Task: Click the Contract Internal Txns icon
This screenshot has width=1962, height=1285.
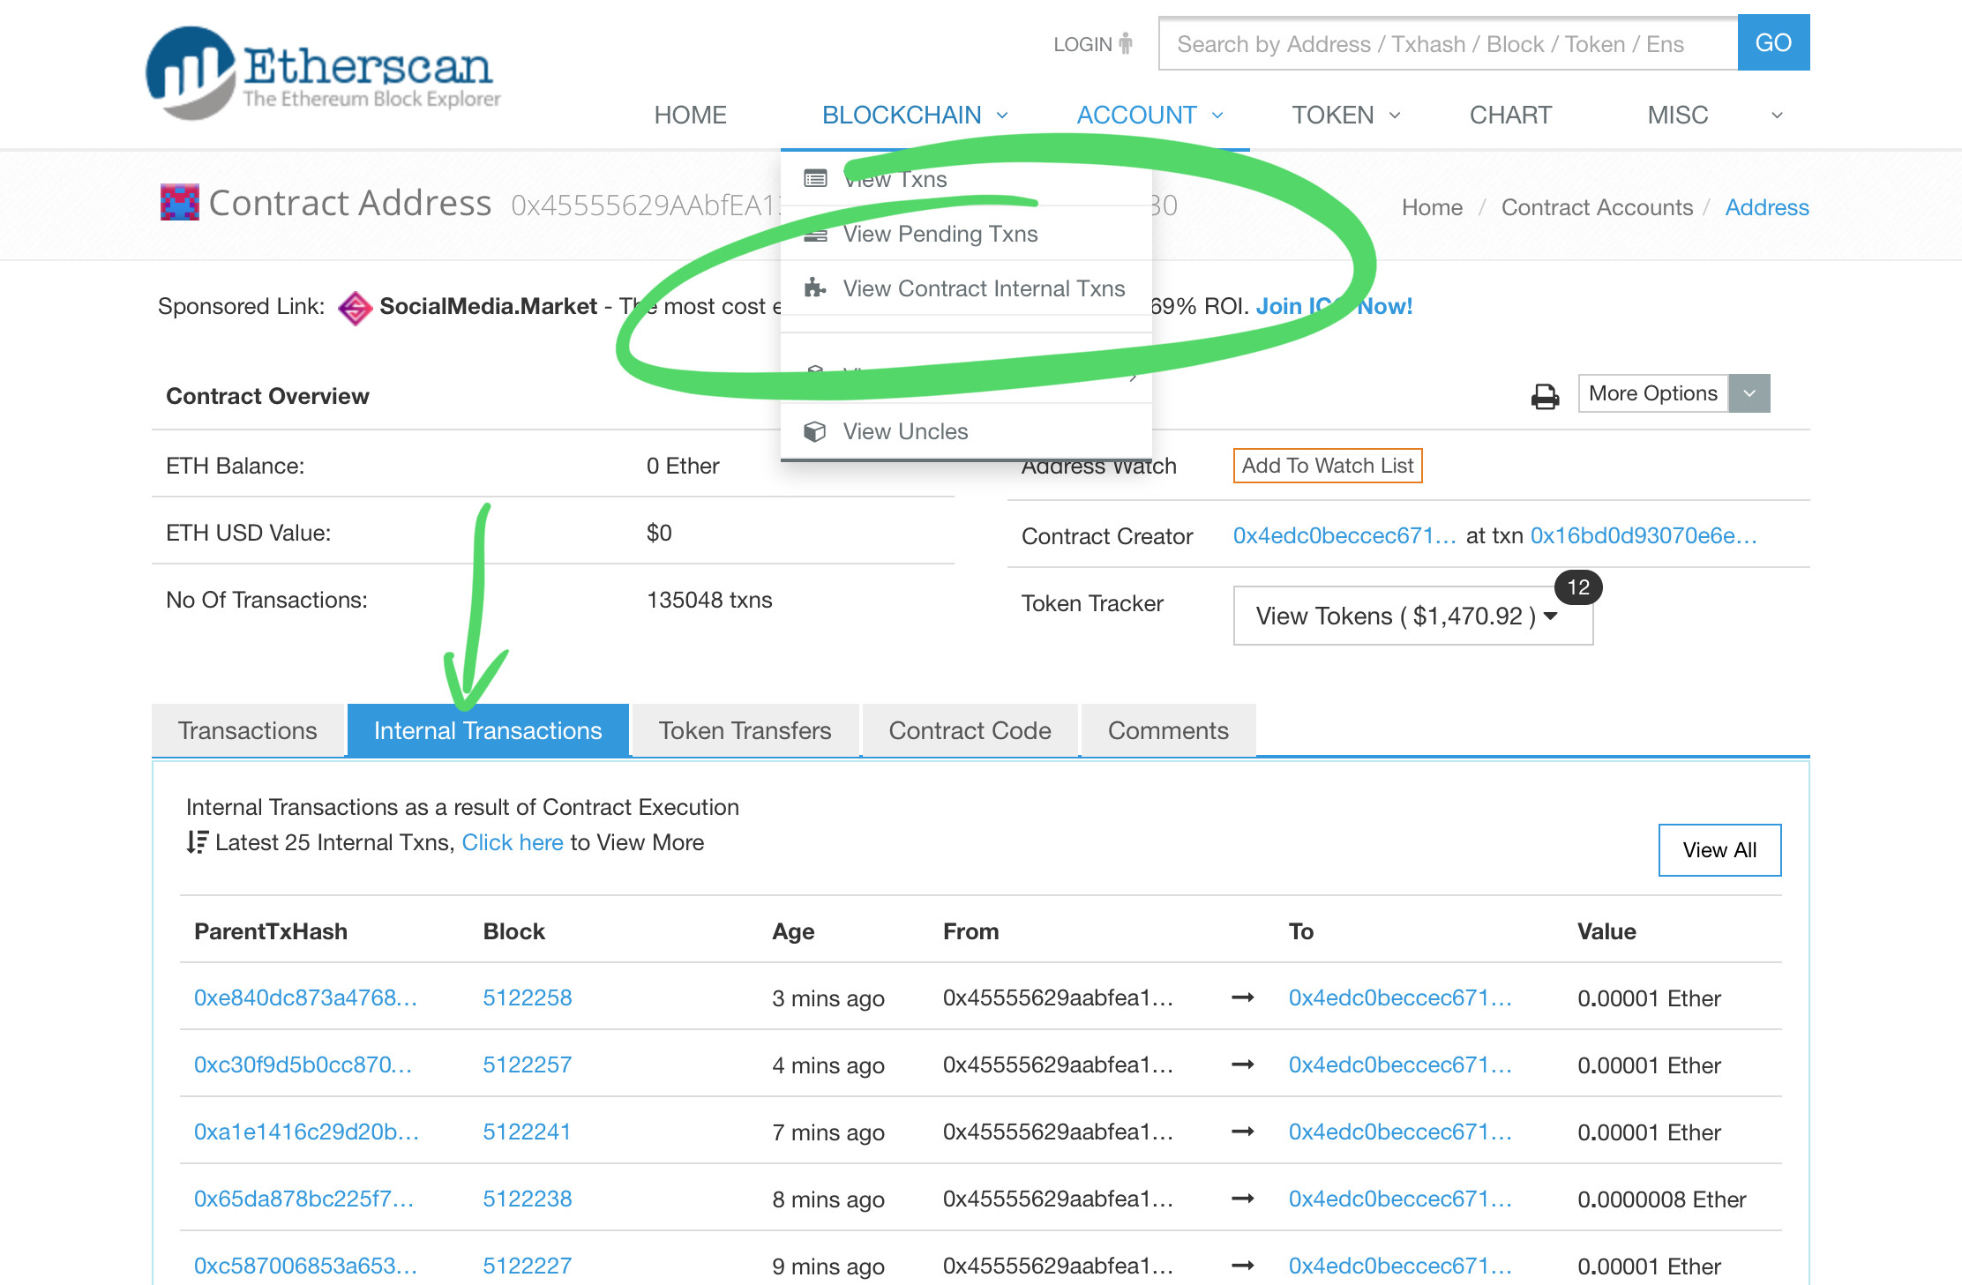Action: [x=814, y=288]
